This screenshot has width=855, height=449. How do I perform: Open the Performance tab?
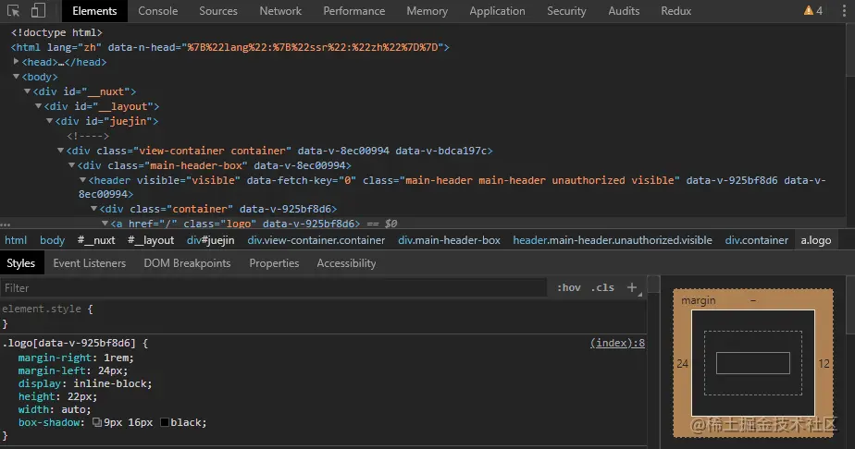tap(353, 11)
